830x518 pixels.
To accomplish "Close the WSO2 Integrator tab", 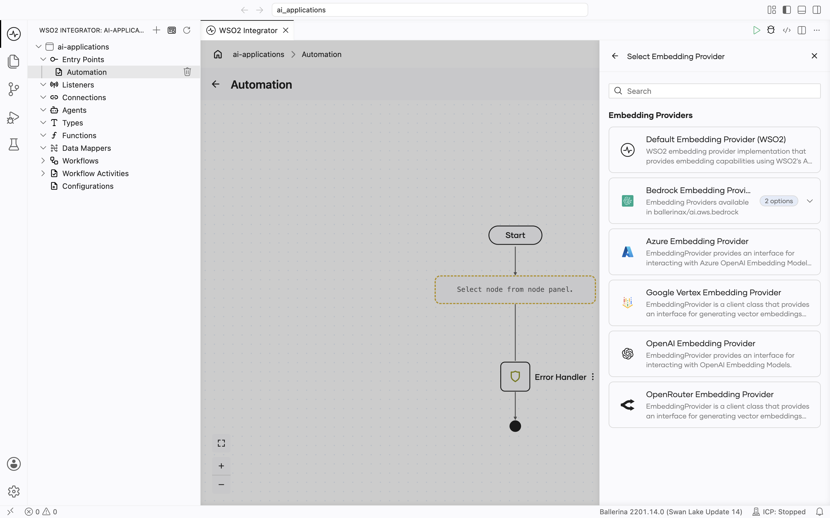I will [286, 31].
